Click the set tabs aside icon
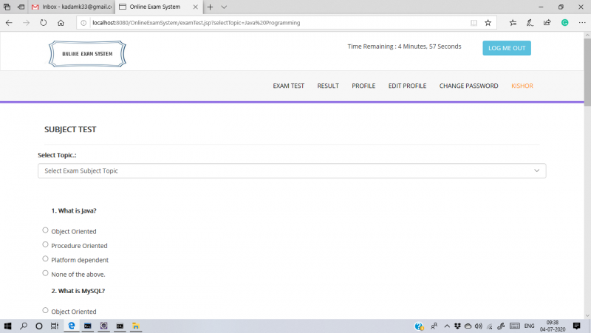 [x=21, y=7]
